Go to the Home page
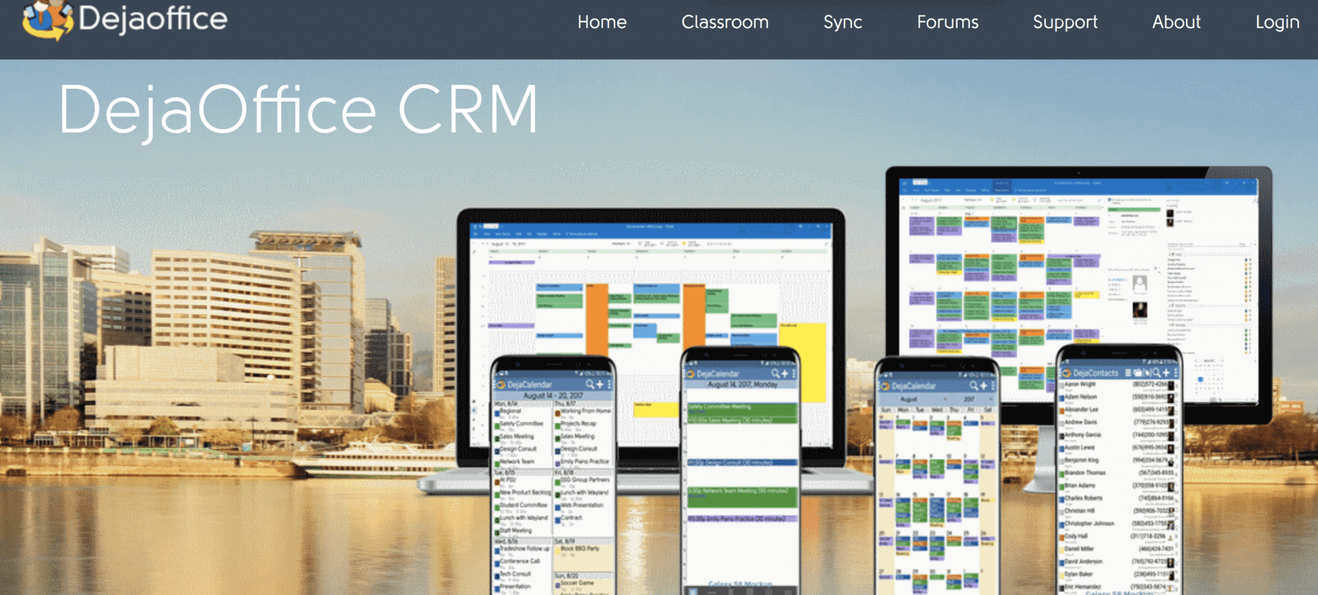Viewport: 1318px width, 595px height. pos(602,22)
